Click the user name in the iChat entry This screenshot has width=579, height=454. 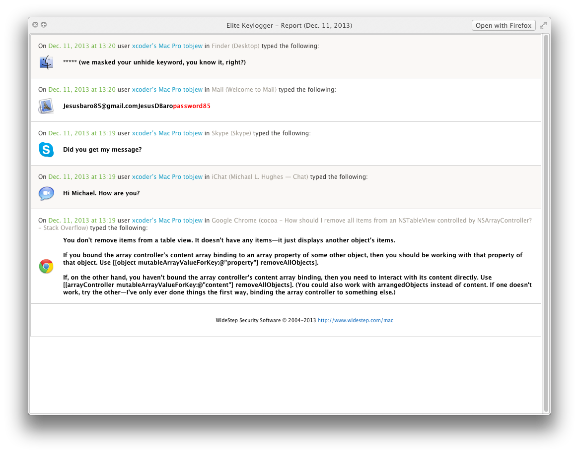click(x=167, y=177)
